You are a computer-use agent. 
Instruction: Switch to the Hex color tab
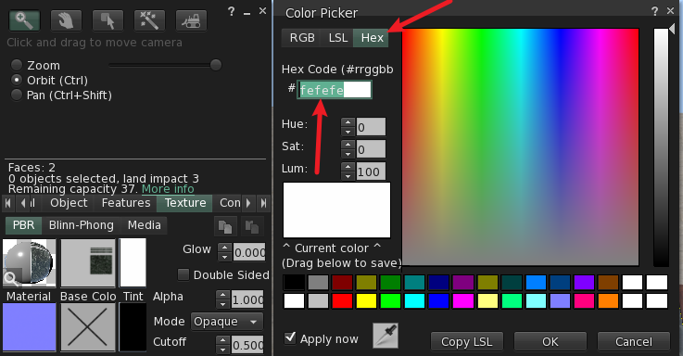372,38
